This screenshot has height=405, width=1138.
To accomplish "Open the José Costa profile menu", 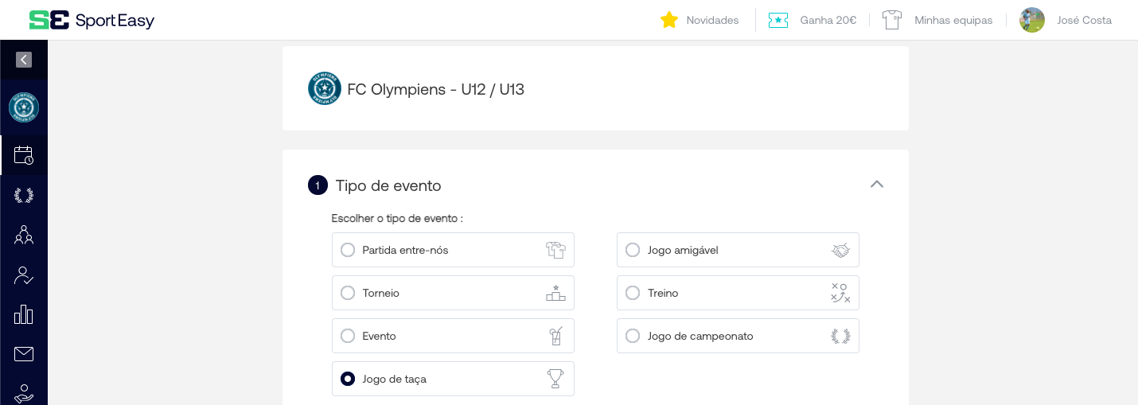I will pyautogui.click(x=1084, y=20).
